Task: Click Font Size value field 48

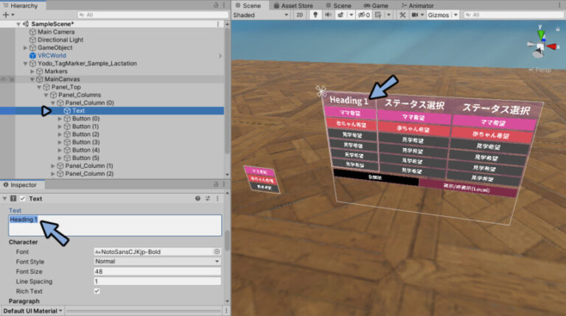Action: click(x=158, y=271)
